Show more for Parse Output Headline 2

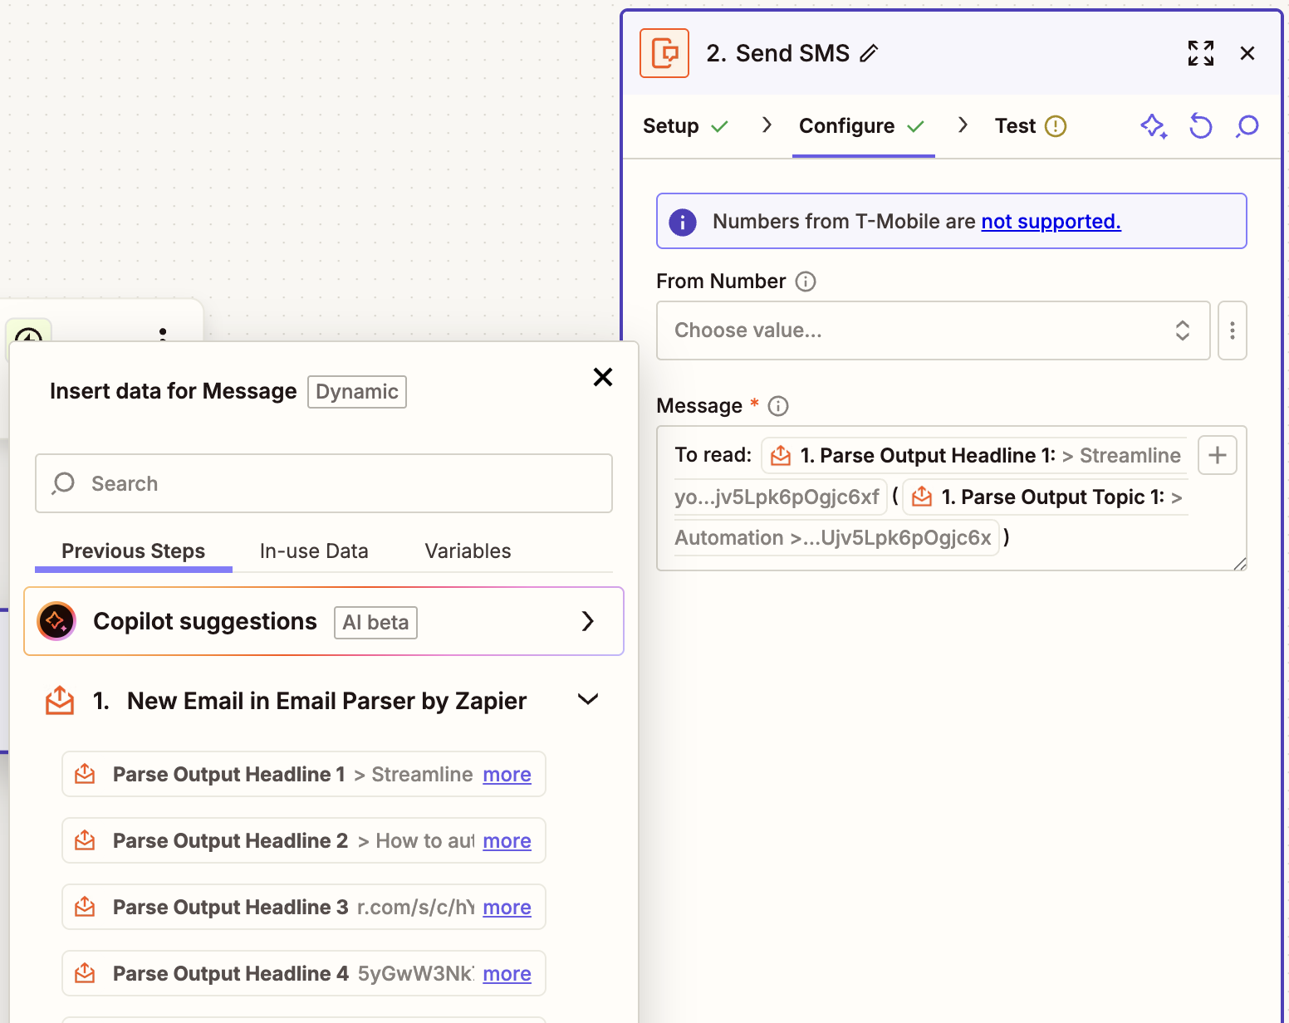507,841
